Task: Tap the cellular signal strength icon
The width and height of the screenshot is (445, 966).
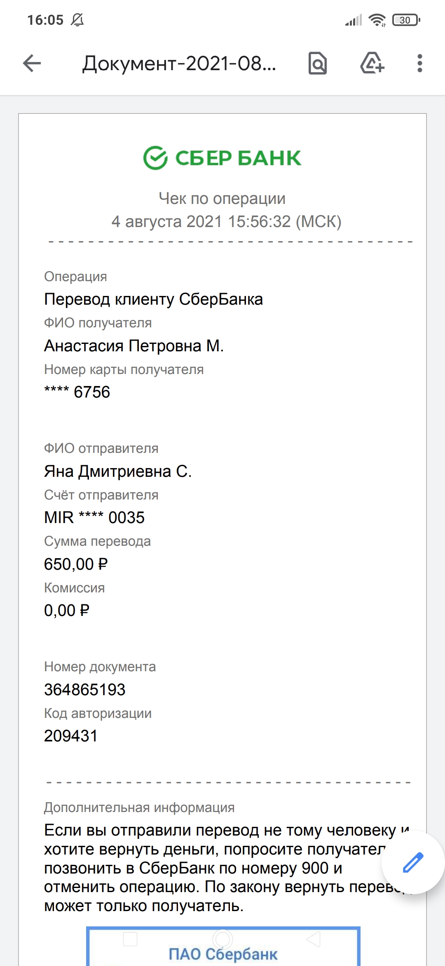Action: (354, 20)
